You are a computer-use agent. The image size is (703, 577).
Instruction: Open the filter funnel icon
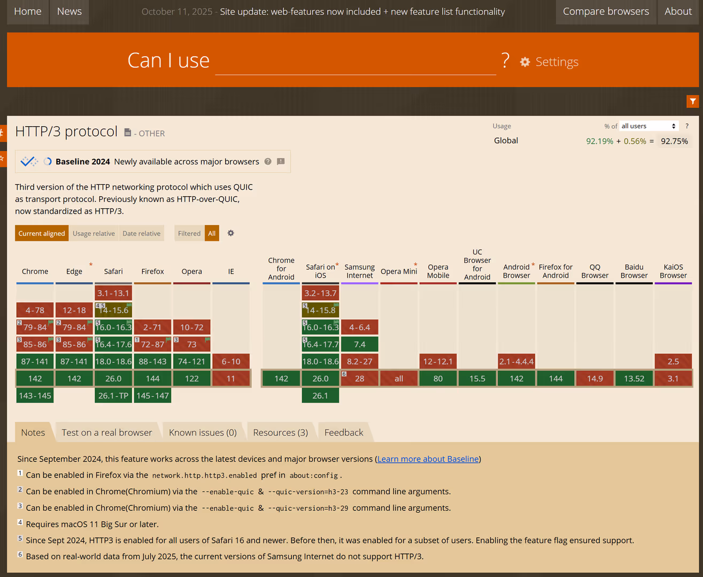pyautogui.click(x=693, y=101)
